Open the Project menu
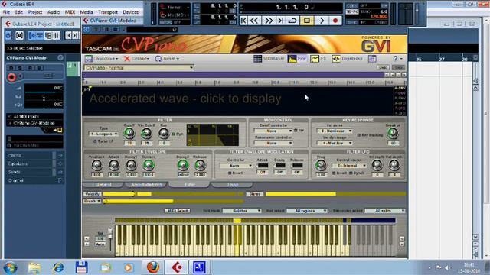The height and width of the screenshot is (275, 490). (35, 12)
